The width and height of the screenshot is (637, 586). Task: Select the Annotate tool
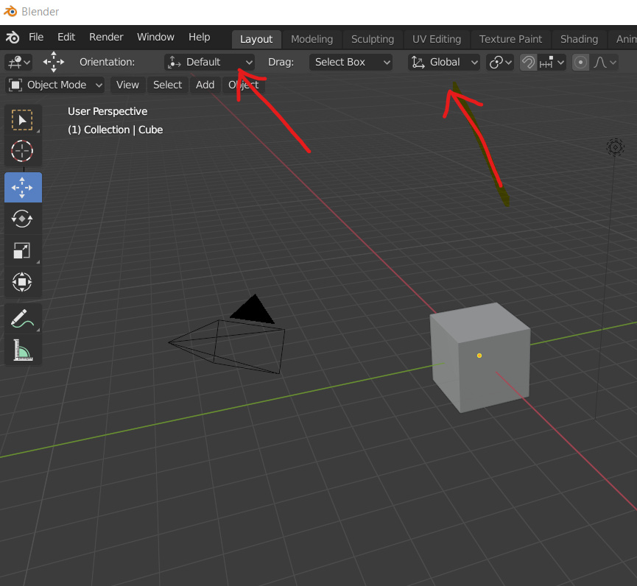tap(22, 318)
